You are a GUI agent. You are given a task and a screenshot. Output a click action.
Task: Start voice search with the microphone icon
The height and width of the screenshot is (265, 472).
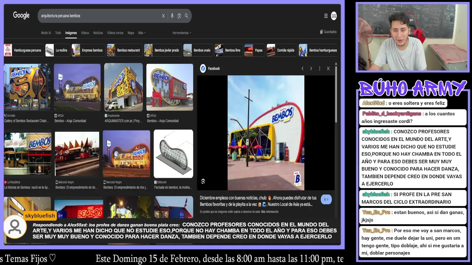coord(172,16)
